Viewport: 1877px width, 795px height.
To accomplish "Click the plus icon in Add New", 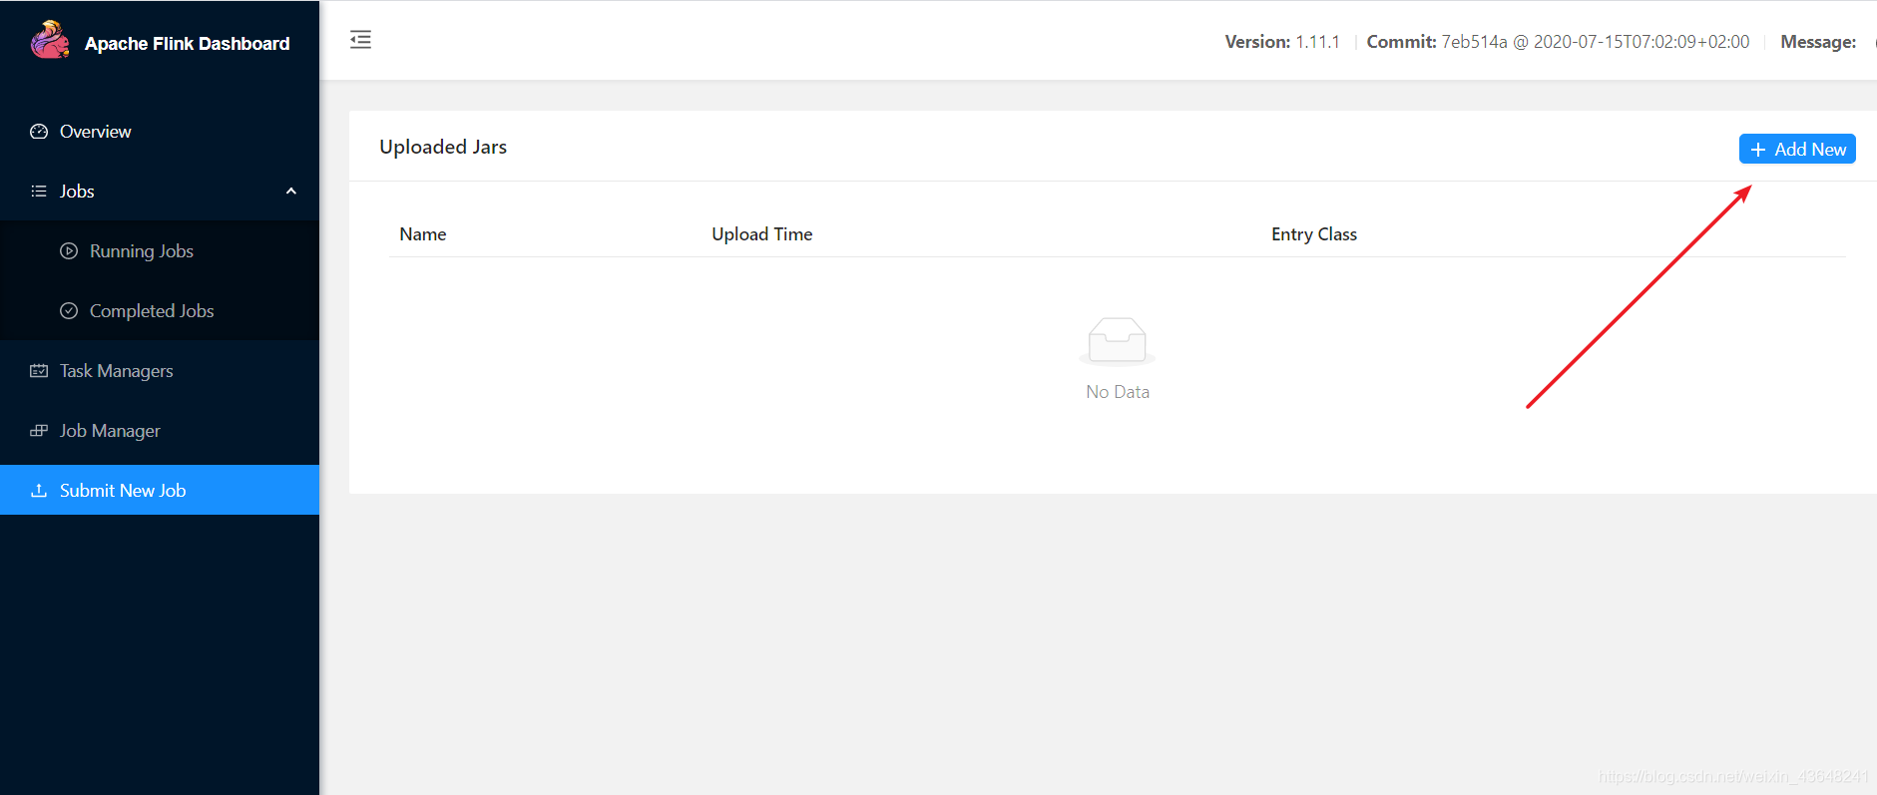I will coord(1758,150).
